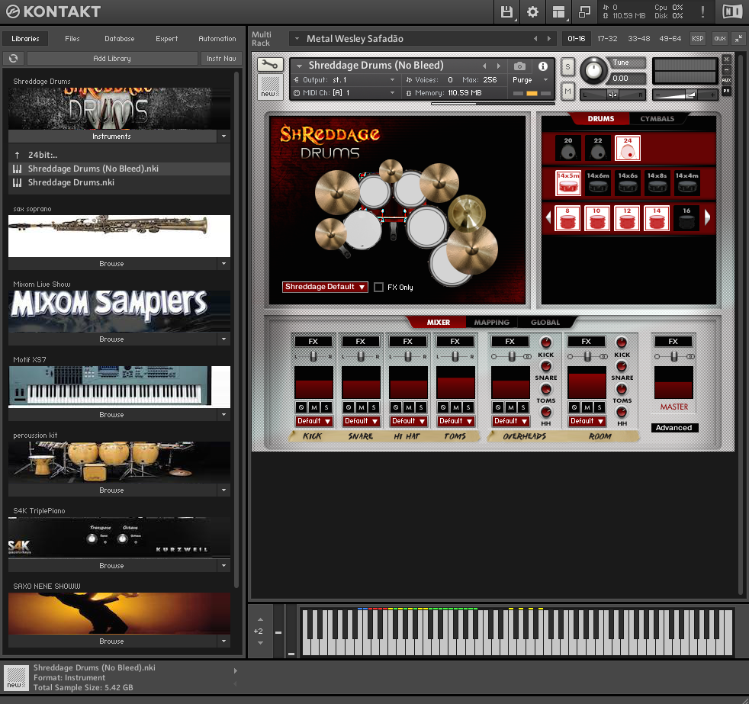Select the 14x6s snare icon

(628, 183)
